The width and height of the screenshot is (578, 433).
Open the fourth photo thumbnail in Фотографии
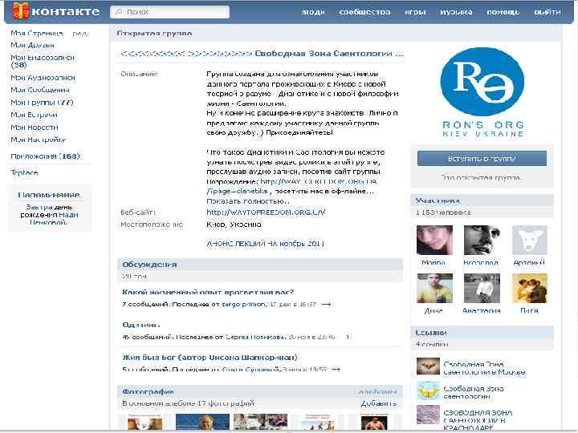click(x=317, y=423)
